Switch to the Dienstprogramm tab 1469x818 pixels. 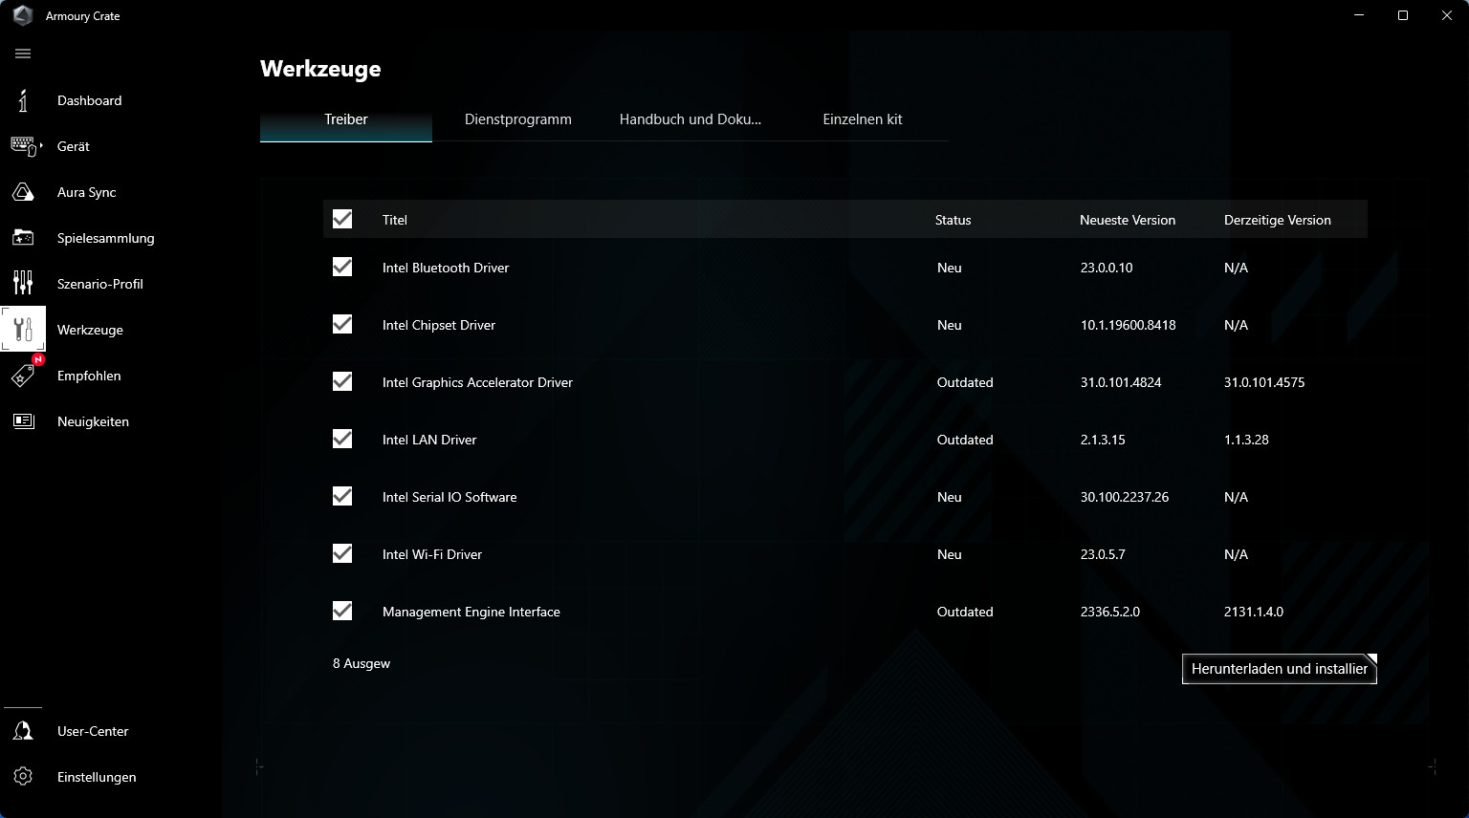tap(517, 119)
